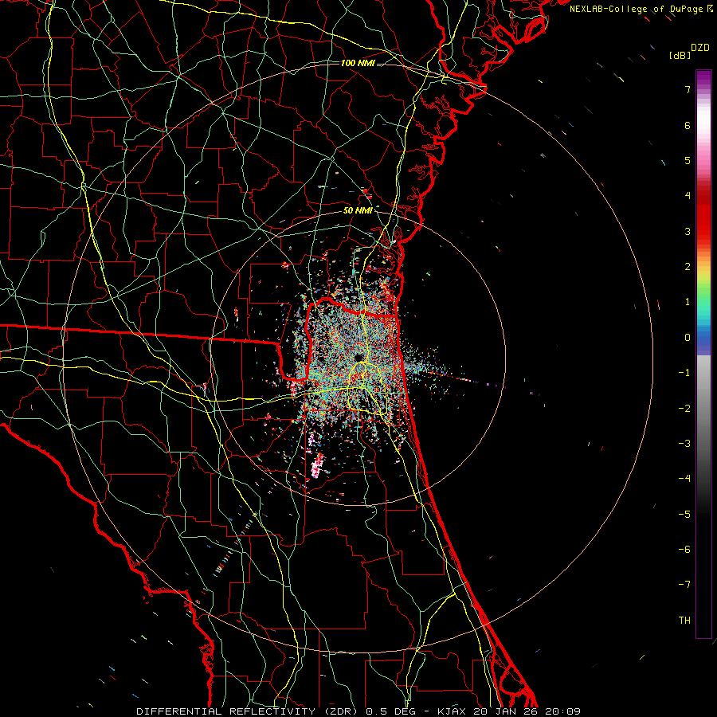Click the KJAX station identifier

(x=451, y=711)
